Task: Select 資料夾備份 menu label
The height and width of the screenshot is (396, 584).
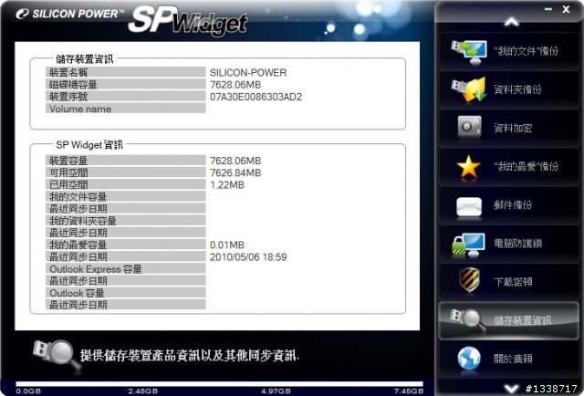Action: (x=517, y=89)
